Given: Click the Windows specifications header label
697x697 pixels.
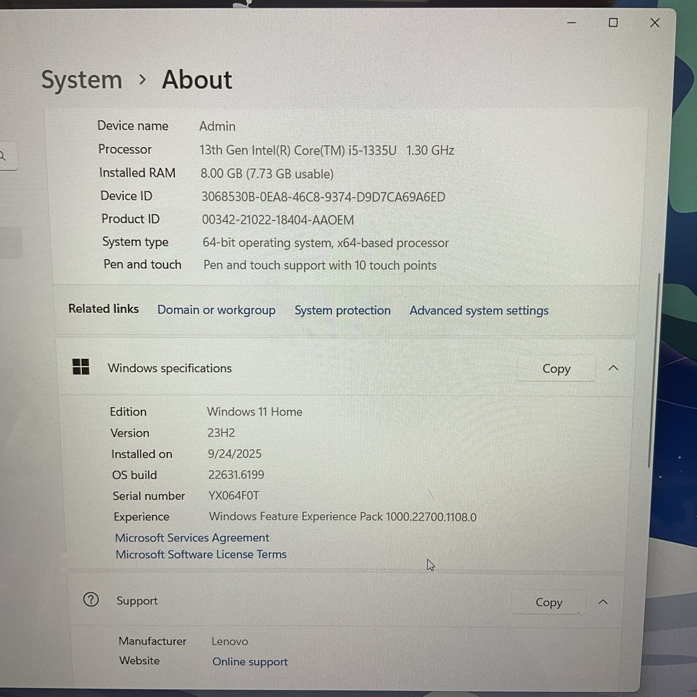Looking at the screenshot, I should (170, 368).
